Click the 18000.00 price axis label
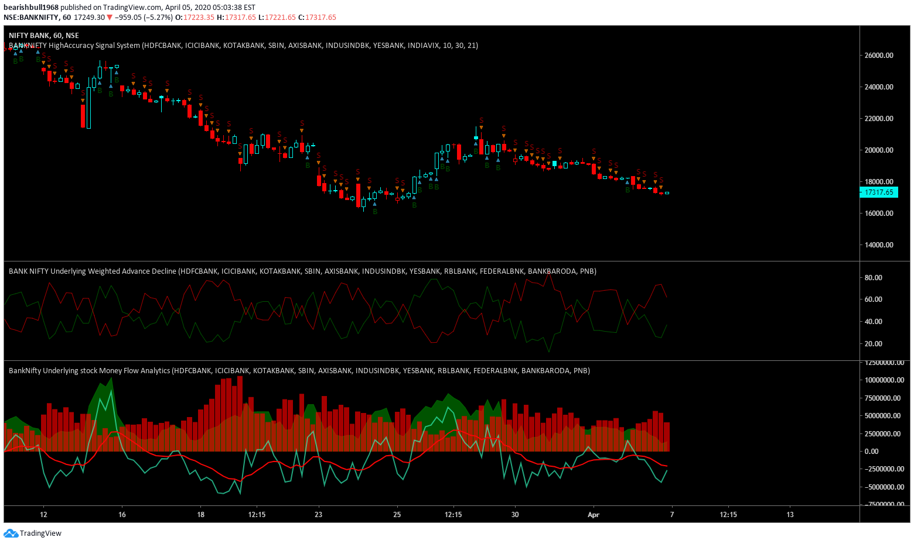This screenshot has height=544, width=914. click(x=879, y=182)
